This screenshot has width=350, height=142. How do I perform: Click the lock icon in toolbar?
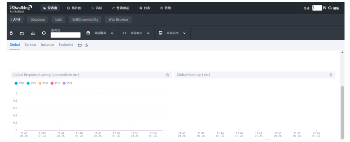point(11,33)
